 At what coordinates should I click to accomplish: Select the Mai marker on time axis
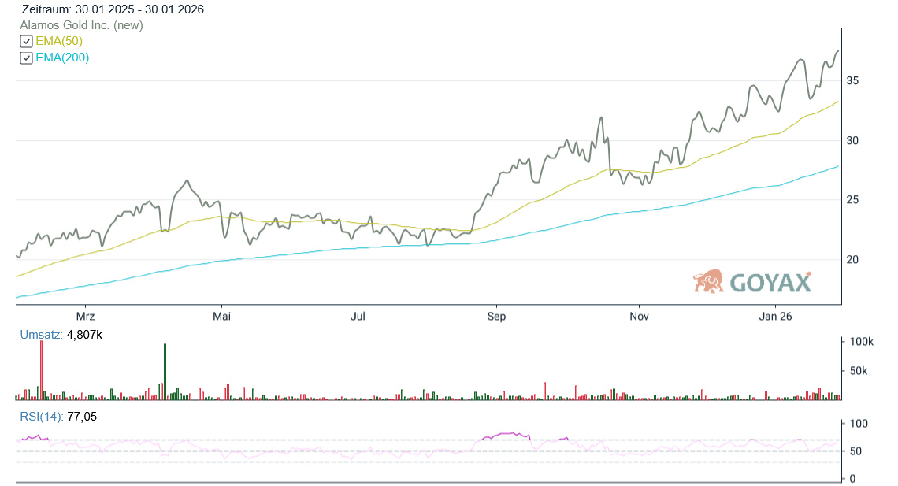pos(222,317)
